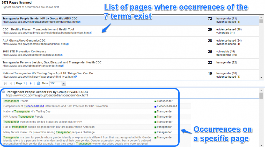This screenshot has height=147, width=265.
Task: Go to next page of results
Action: pyautogui.click(x=31, y=84)
